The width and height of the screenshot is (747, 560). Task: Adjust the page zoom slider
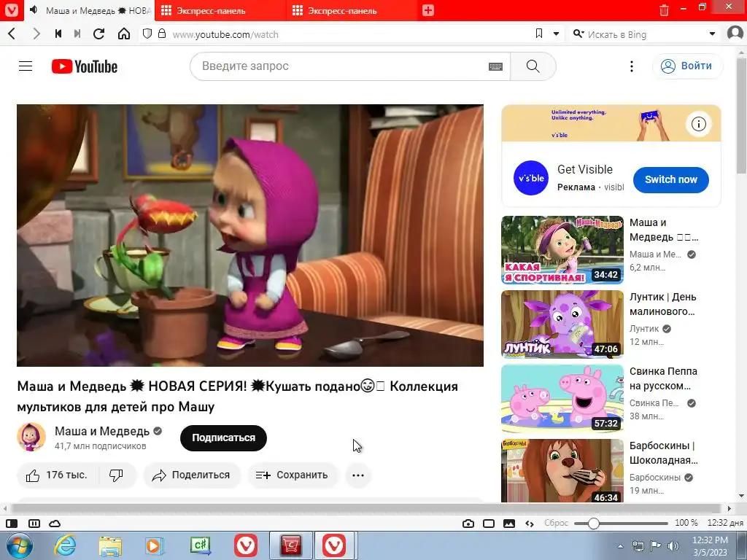point(621,524)
